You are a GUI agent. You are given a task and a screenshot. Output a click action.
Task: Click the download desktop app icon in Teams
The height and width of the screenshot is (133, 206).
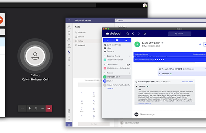(69, 124)
